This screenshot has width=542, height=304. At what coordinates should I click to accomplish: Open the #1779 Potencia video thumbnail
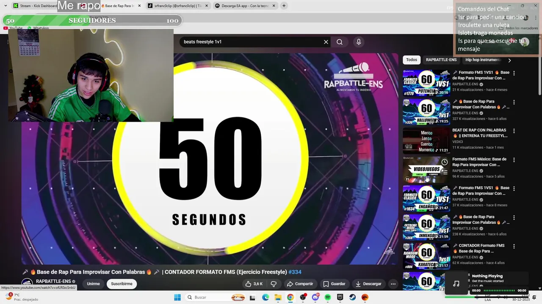[426, 83]
